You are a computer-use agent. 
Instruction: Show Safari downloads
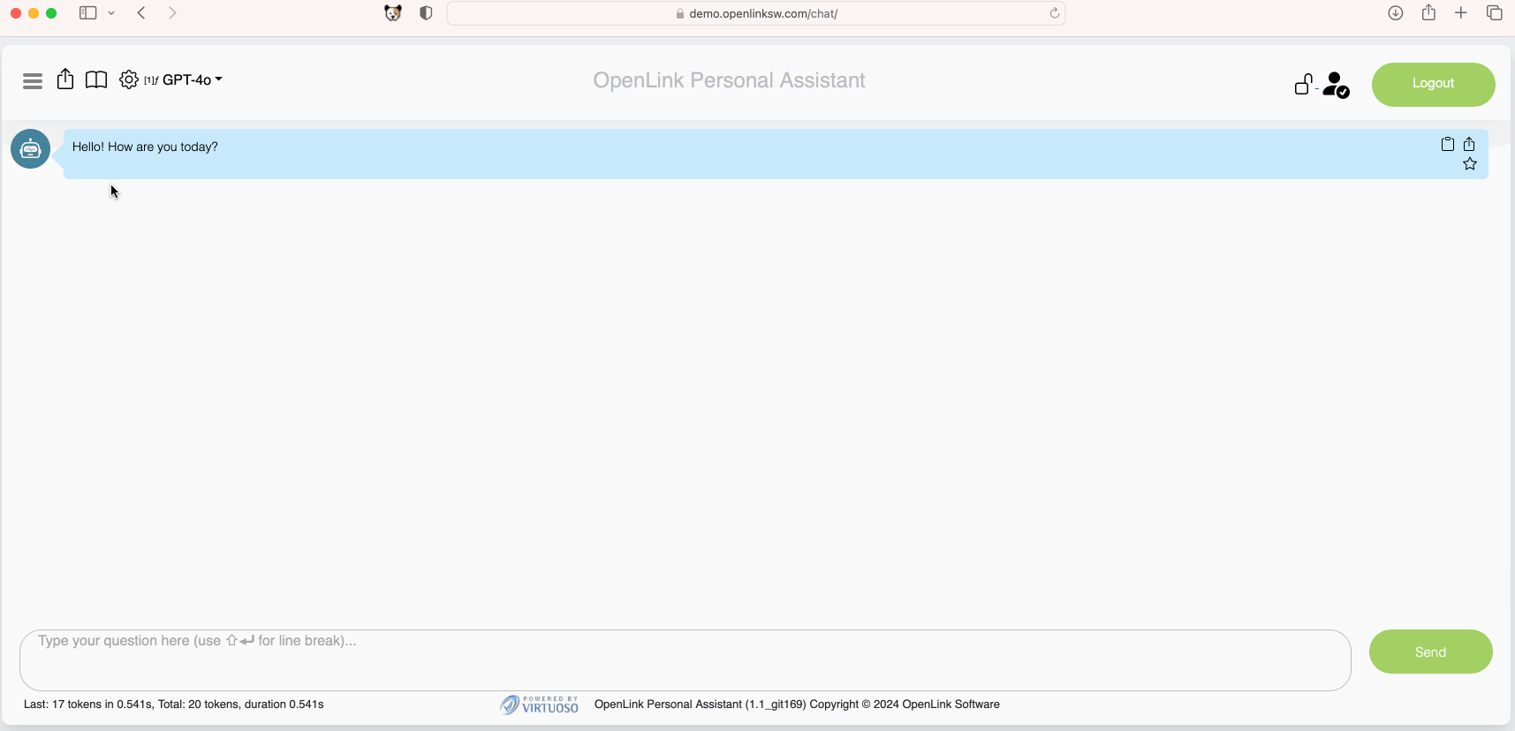pyautogui.click(x=1396, y=13)
